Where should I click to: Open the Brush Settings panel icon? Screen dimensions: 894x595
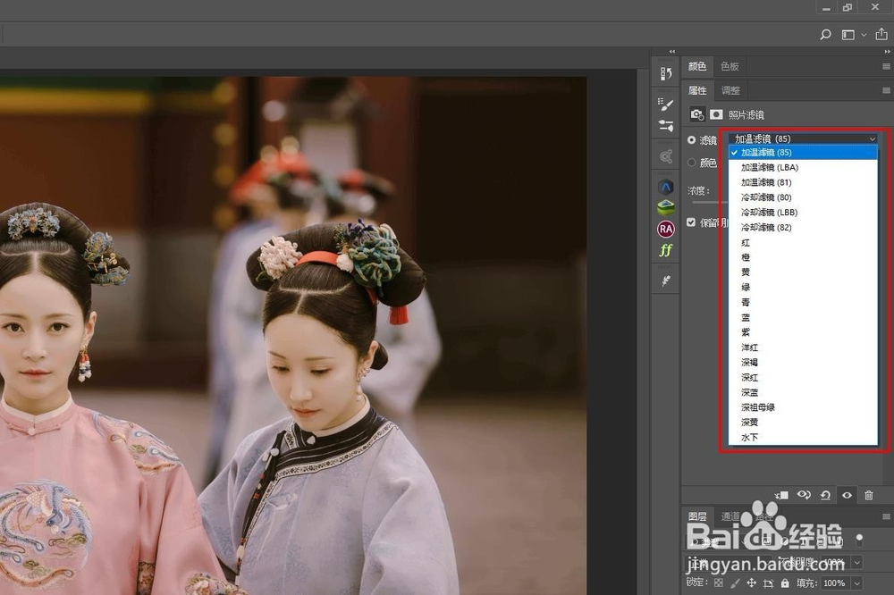[x=665, y=125]
